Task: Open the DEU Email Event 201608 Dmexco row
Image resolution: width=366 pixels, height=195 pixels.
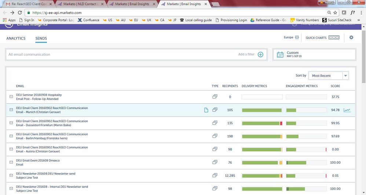Action: [37, 161]
